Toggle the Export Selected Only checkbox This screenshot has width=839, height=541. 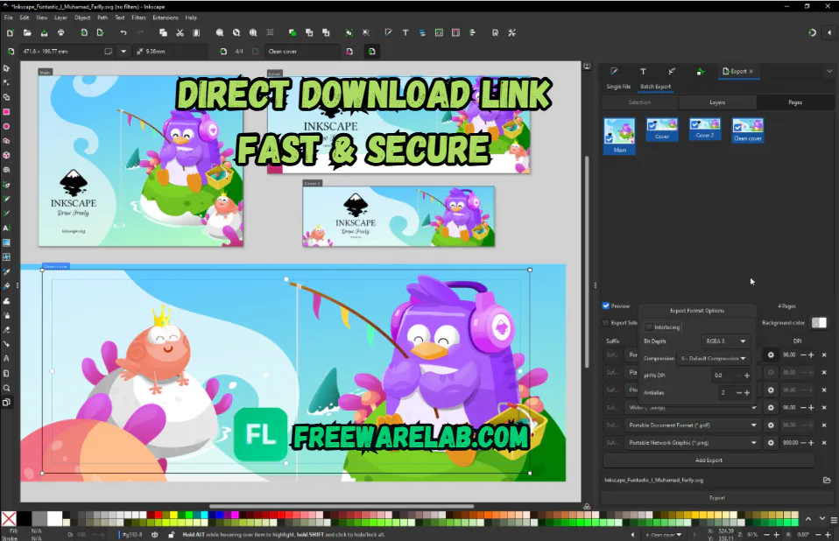(x=606, y=322)
